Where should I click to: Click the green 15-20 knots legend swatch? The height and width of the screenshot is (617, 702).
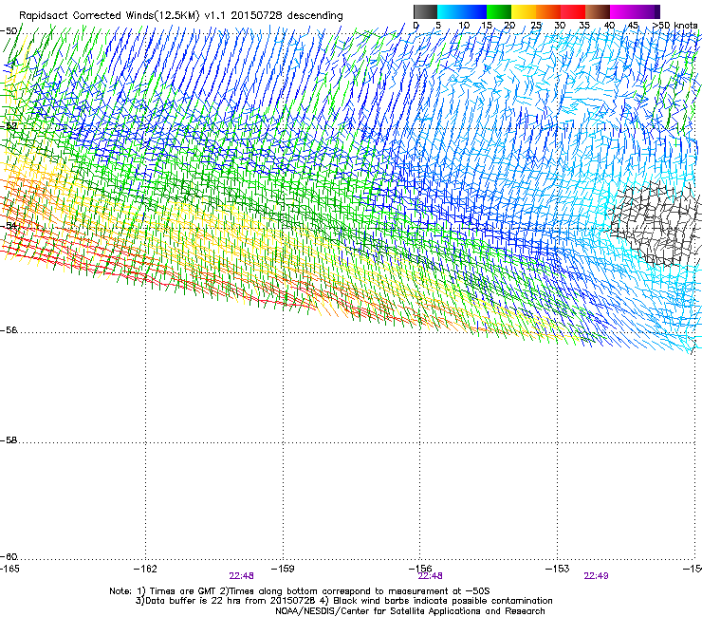coord(499,11)
